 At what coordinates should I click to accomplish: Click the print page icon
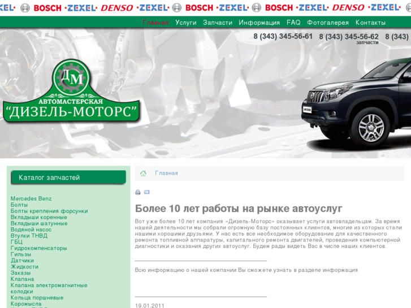pyautogui.click(x=137, y=192)
